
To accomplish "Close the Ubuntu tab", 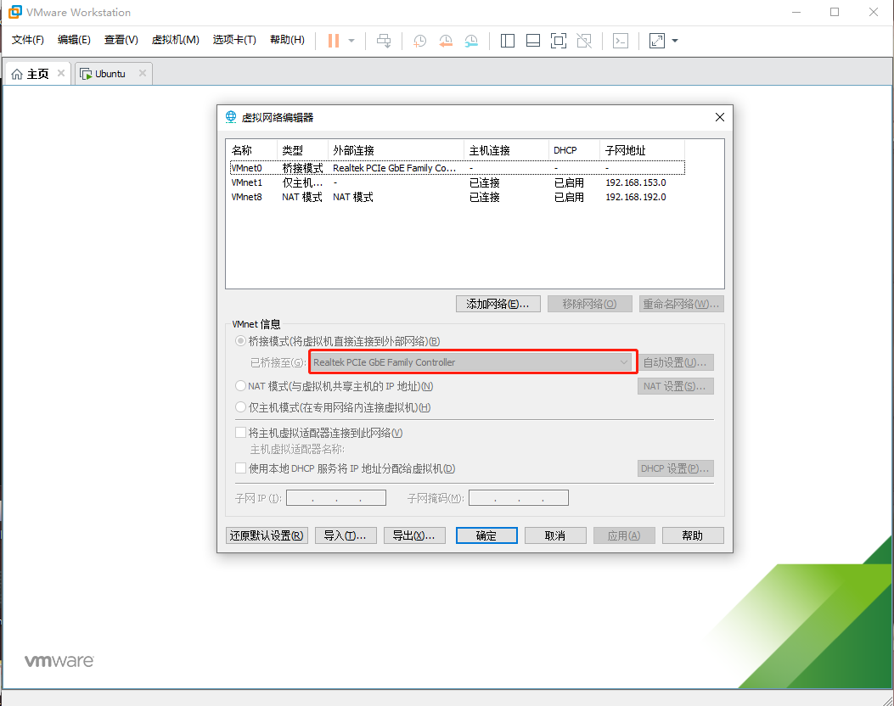I will [143, 73].
